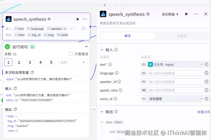Screen dimensions: 211x140
Task: Click the save icon beside the node title
Action: (x=49, y=19)
